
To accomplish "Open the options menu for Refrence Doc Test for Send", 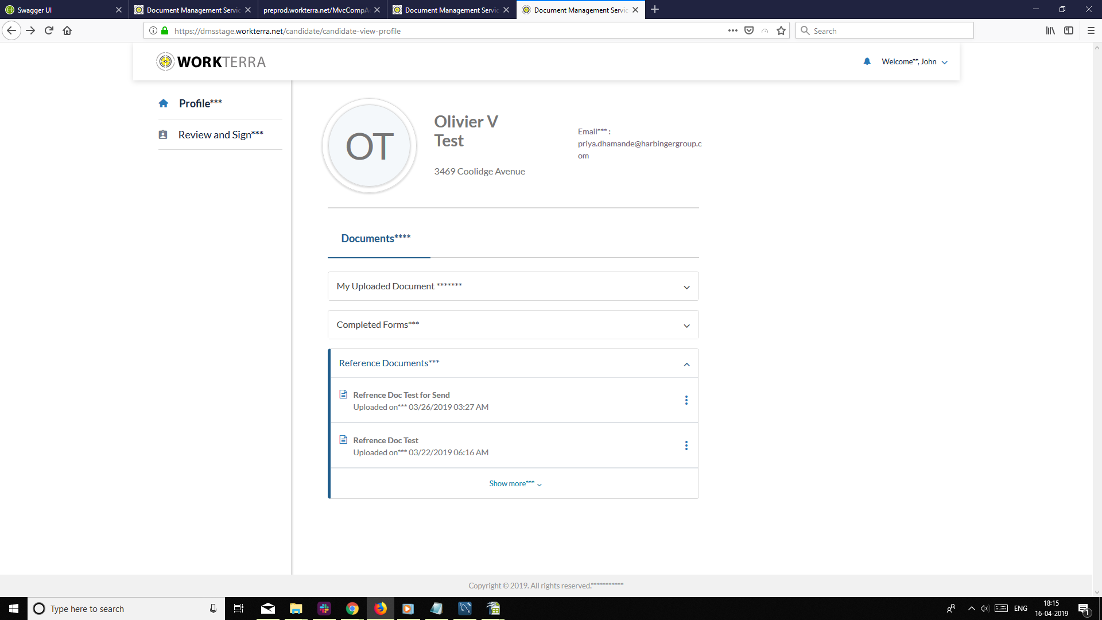I will tap(686, 400).
